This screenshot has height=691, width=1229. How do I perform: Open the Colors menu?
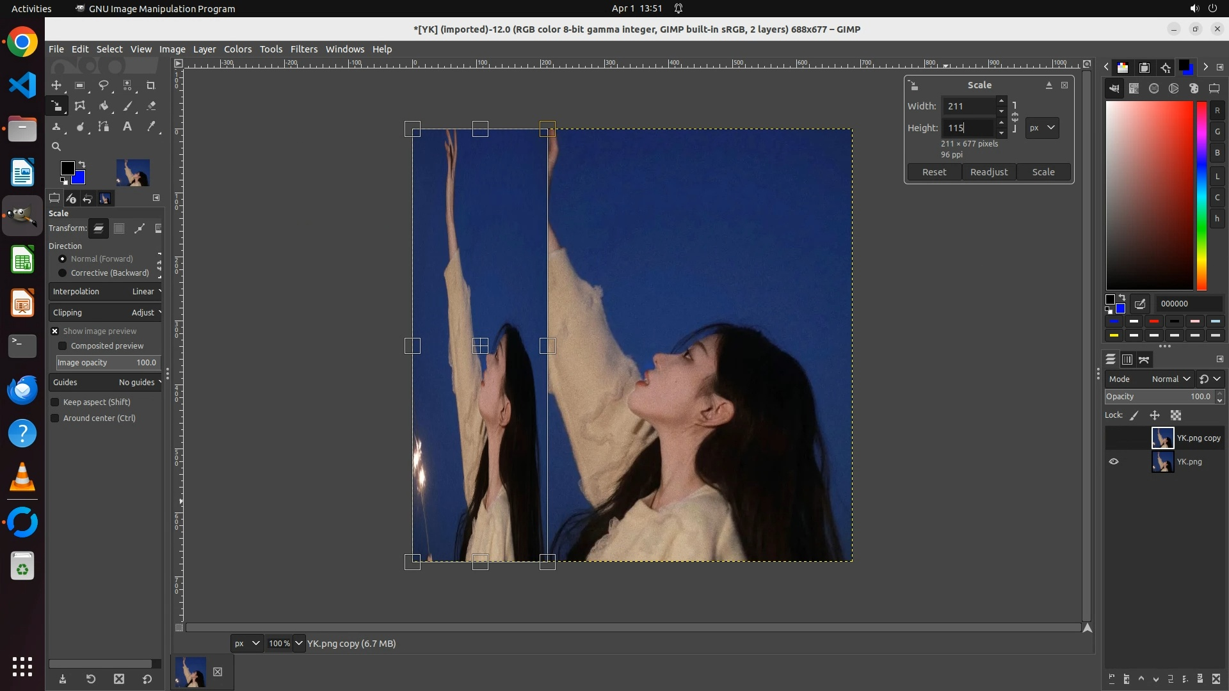237,49
